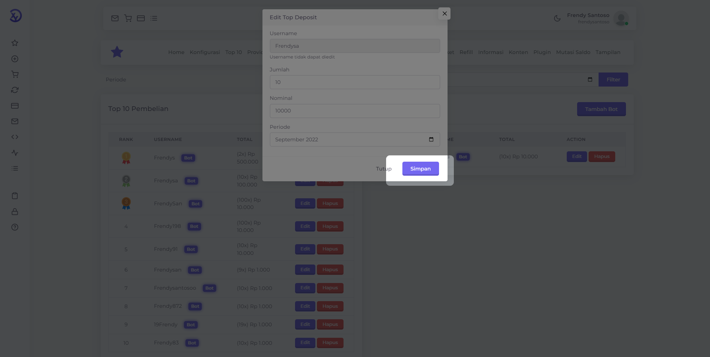
Task: Click the Filter button
Action: coord(613,80)
